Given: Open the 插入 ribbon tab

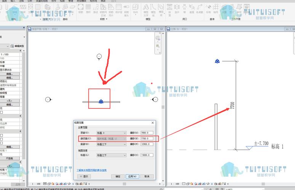Looking at the screenshot, I should [x=13, y=1].
